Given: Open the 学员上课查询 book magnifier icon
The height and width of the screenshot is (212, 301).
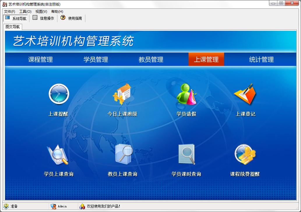Looking at the screenshot, I should (x=58, y=154).
